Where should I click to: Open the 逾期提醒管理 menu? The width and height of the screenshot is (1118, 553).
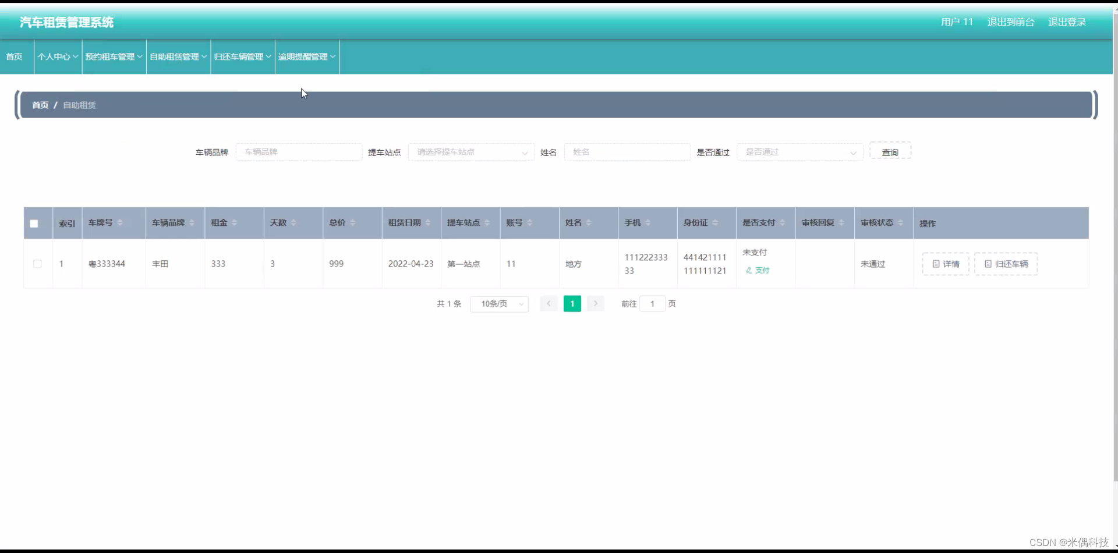pos(307,56)
